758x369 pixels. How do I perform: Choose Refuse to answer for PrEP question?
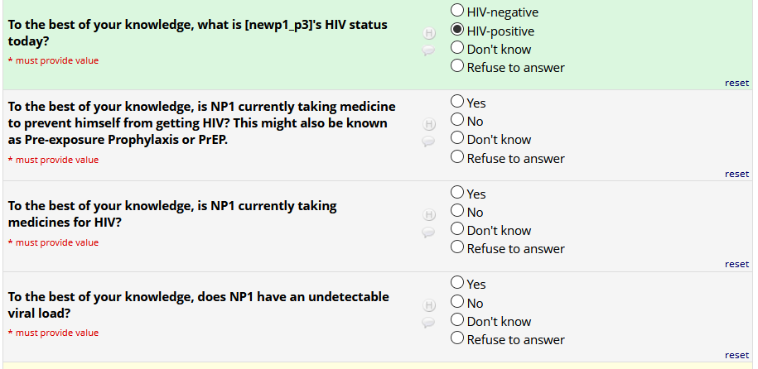coord(457,157)
